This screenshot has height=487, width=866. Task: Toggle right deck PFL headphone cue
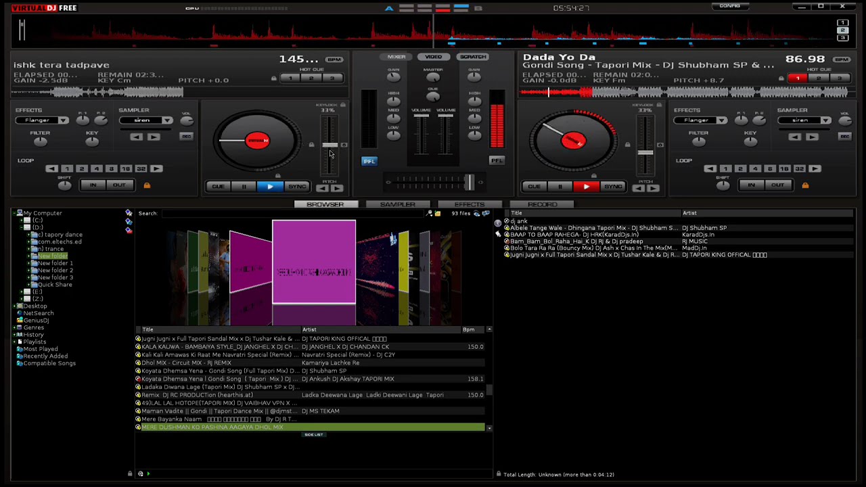497,161
